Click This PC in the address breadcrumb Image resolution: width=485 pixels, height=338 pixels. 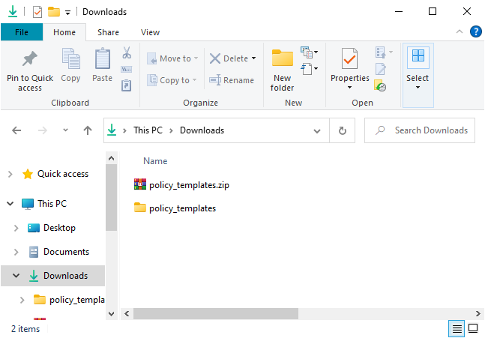coord(148,130)
